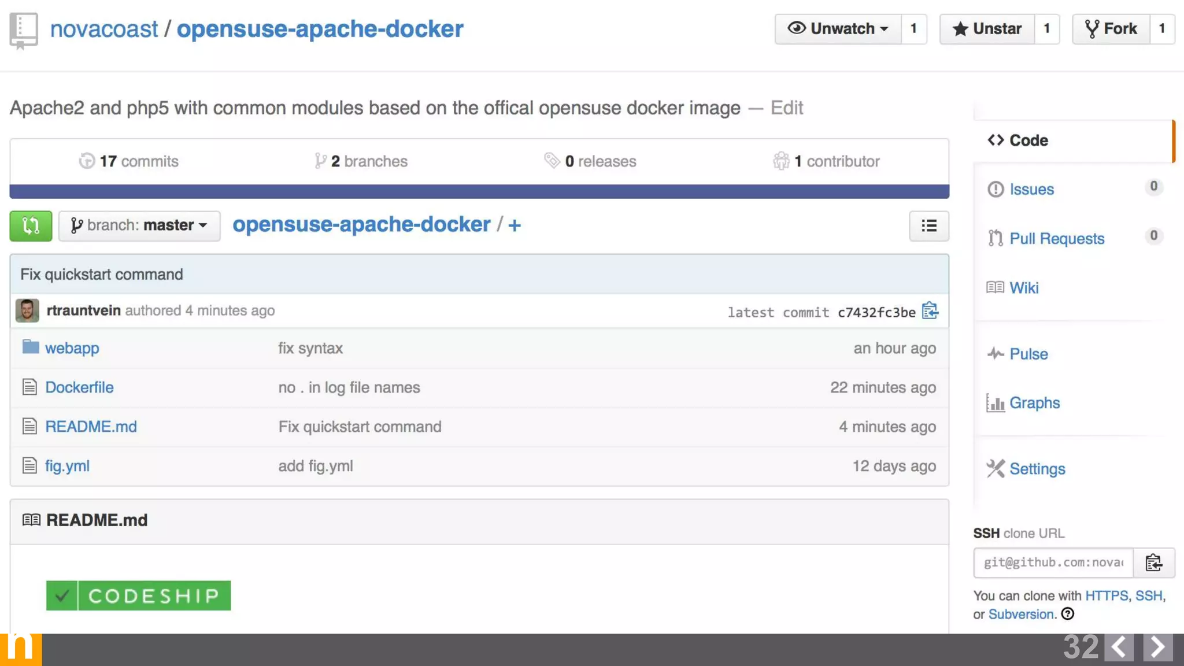Click the file list view icon button
Screen dimensions: 1184x666
(x=928, y=225)
